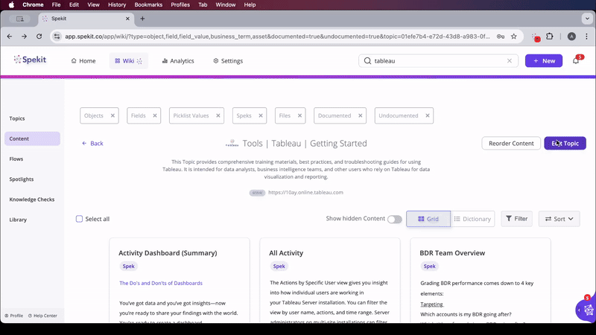Clear the tableau search text
This screenshot has width=596, height=335.
[x=510, y=61]
